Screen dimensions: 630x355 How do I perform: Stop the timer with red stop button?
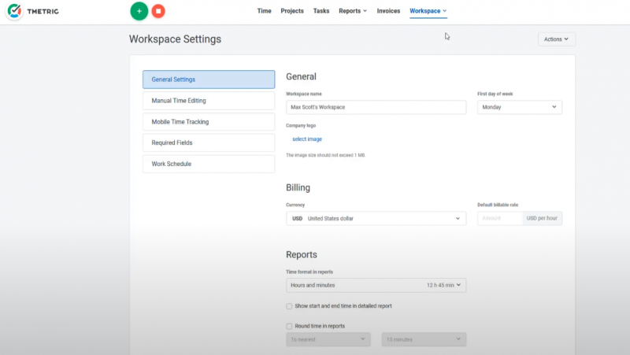coord(158,12)
